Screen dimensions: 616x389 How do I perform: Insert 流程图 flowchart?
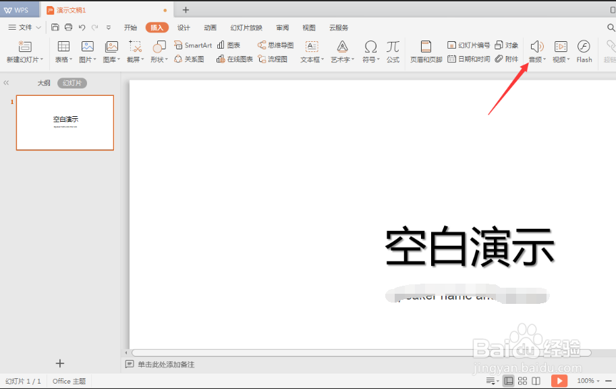tap(273, 59)
